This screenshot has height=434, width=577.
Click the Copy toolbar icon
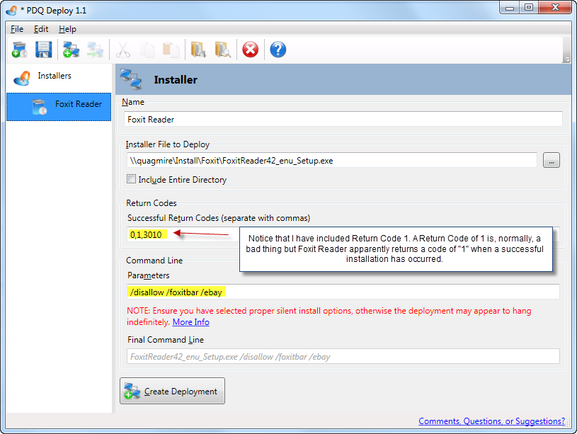click(147, 50)
